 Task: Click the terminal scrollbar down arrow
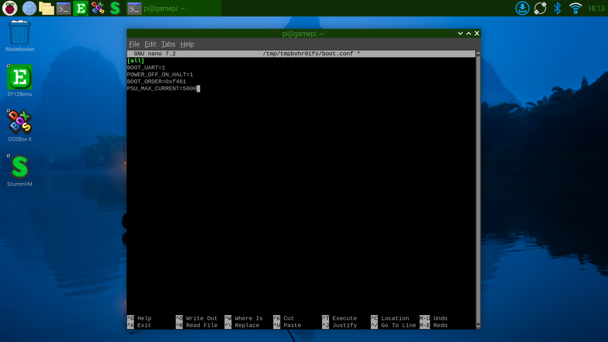pyautogui.click(x=478, y=326)
